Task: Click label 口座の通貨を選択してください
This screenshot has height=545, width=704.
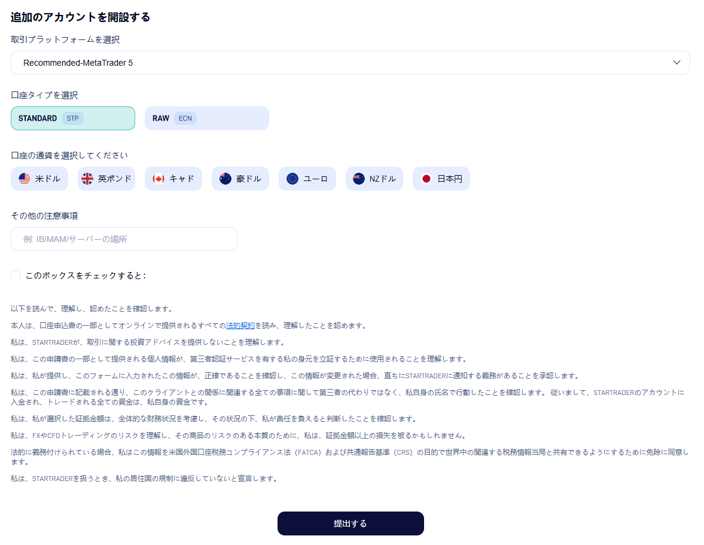Action: 69,155
